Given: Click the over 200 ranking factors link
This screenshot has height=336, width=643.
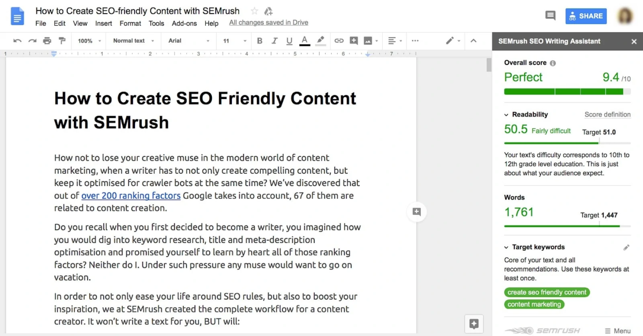Looking at the screenshot, I should click(131, 196).
